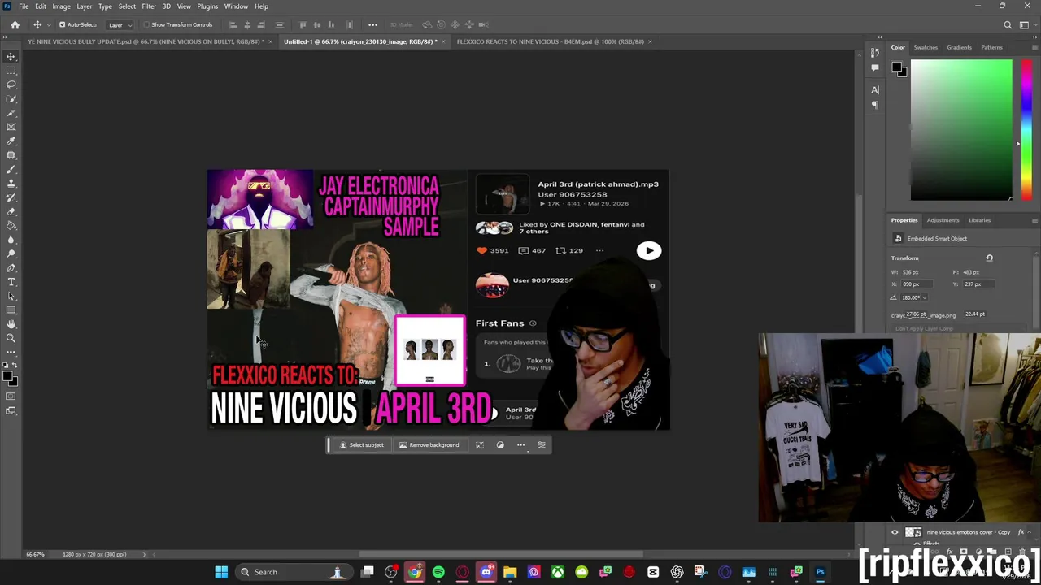Click the zoom percentage field in status bar
Screen dimensions: 1041x585
click(35, 554)
